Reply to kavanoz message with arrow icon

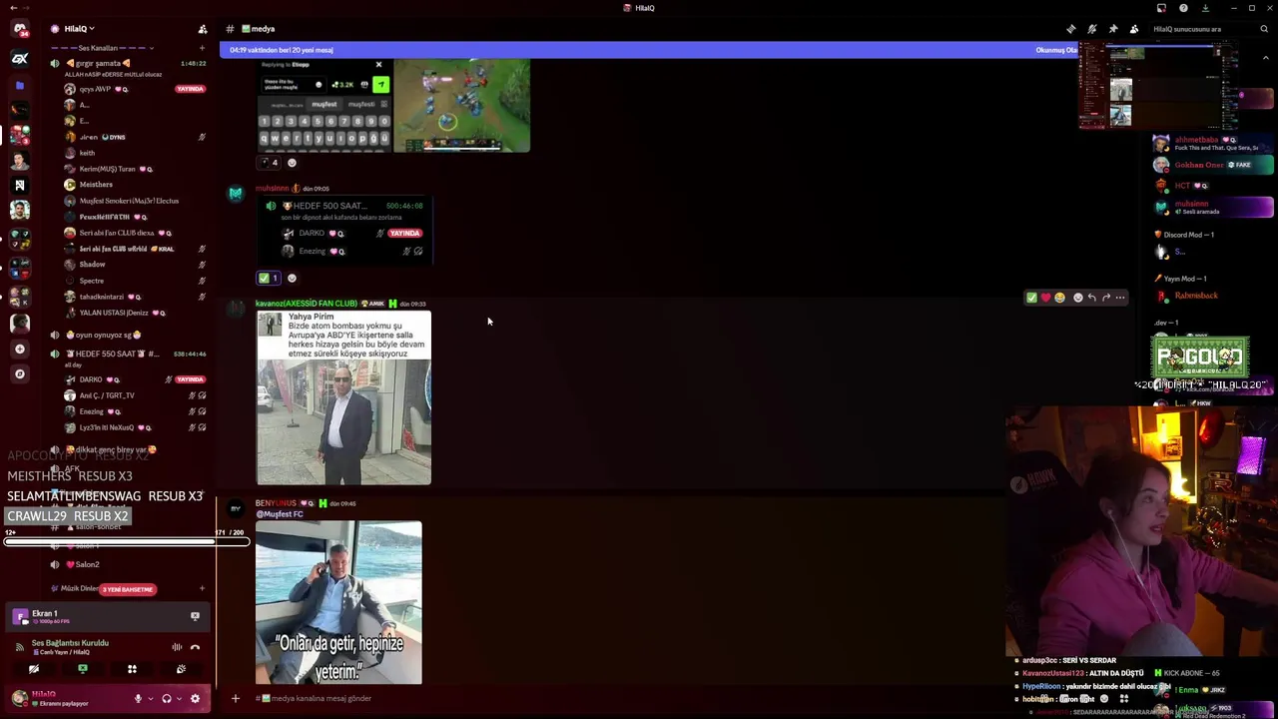coord(1091,298)
